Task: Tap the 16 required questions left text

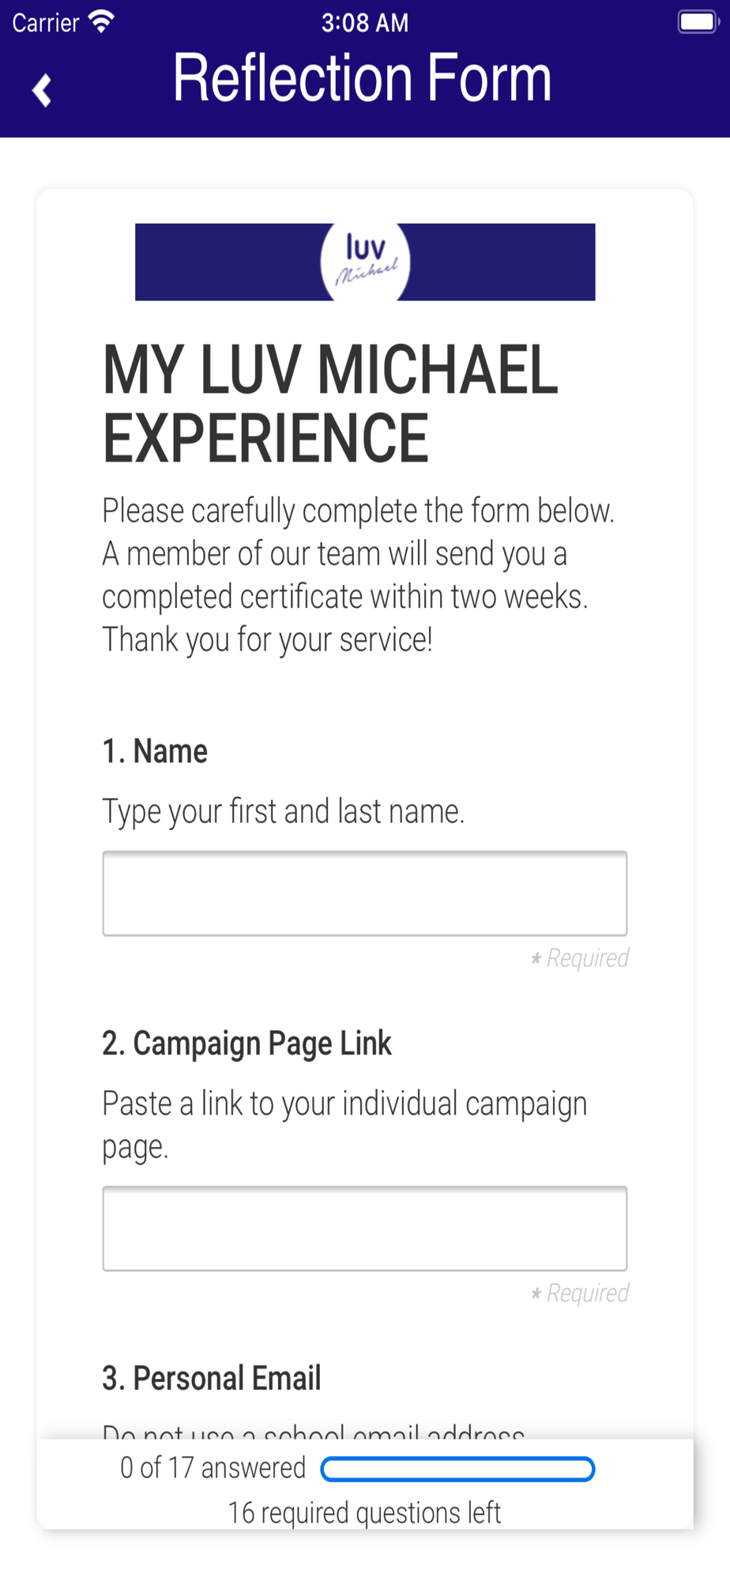Action: 364,1513
